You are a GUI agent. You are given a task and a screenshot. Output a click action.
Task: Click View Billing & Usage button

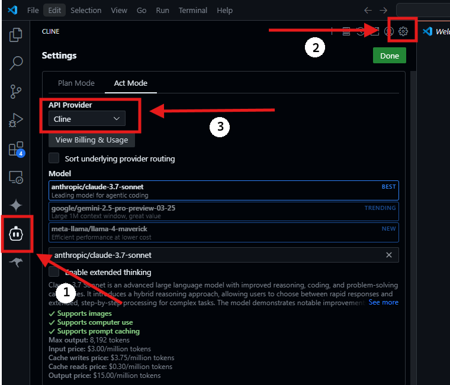pos(92,140)
